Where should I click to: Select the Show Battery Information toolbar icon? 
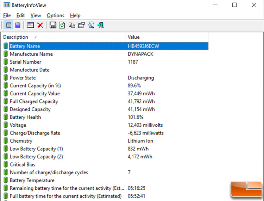[x=8, y=25]
